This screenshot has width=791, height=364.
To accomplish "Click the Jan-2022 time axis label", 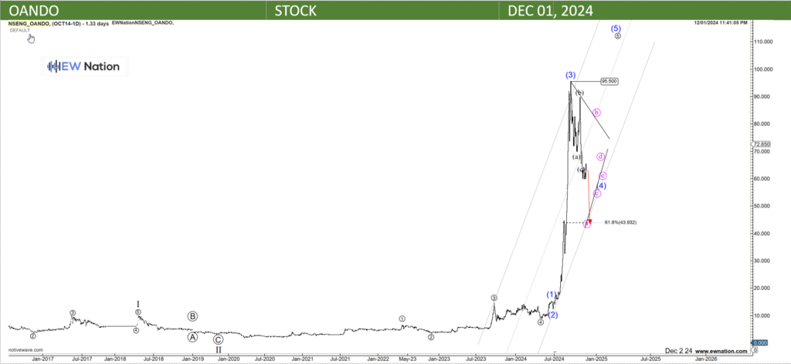I will [378, 359].
